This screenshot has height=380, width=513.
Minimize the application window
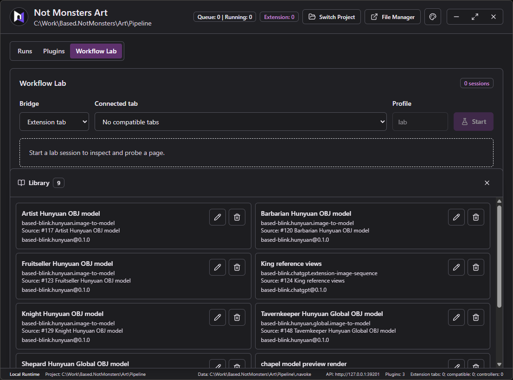point(456,17)
